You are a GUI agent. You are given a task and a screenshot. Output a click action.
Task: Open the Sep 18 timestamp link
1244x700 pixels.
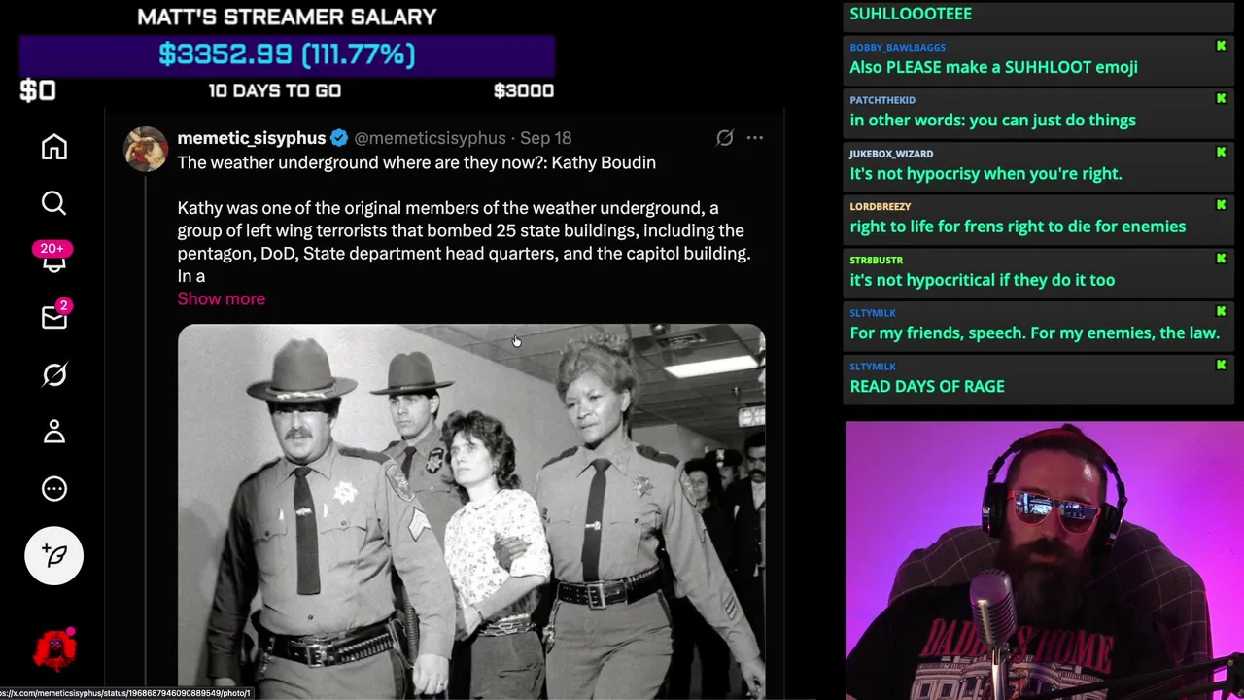545,138
